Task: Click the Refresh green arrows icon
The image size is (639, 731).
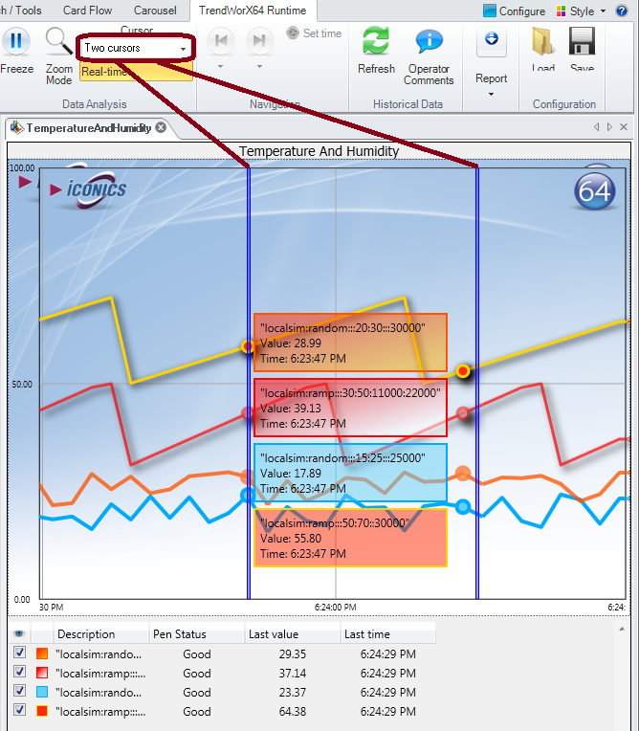Action: pos(376,43)
